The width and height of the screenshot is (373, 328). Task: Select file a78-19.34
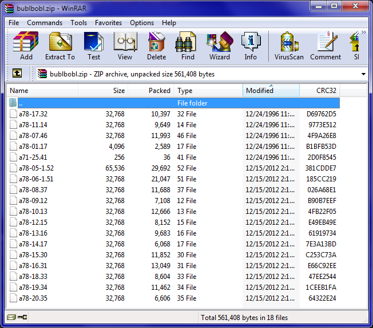33,287
